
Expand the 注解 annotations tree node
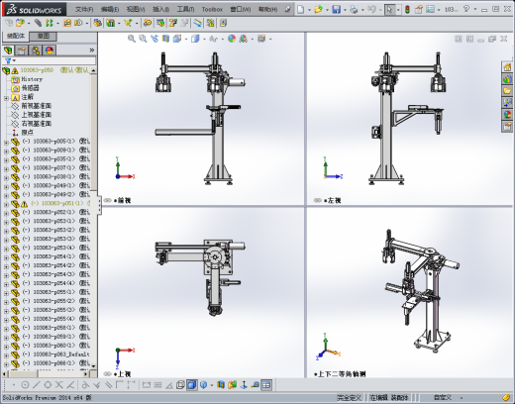point(6,98)
